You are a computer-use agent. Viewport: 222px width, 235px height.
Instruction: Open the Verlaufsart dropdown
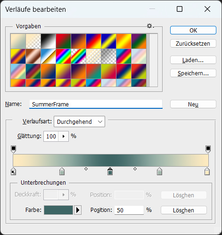click(x=79, y=122)
